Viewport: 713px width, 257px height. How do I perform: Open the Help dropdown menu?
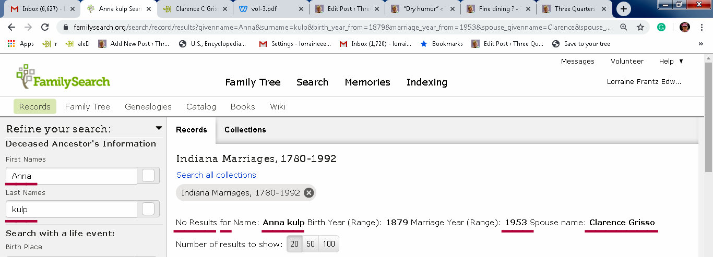click(671, 61)
